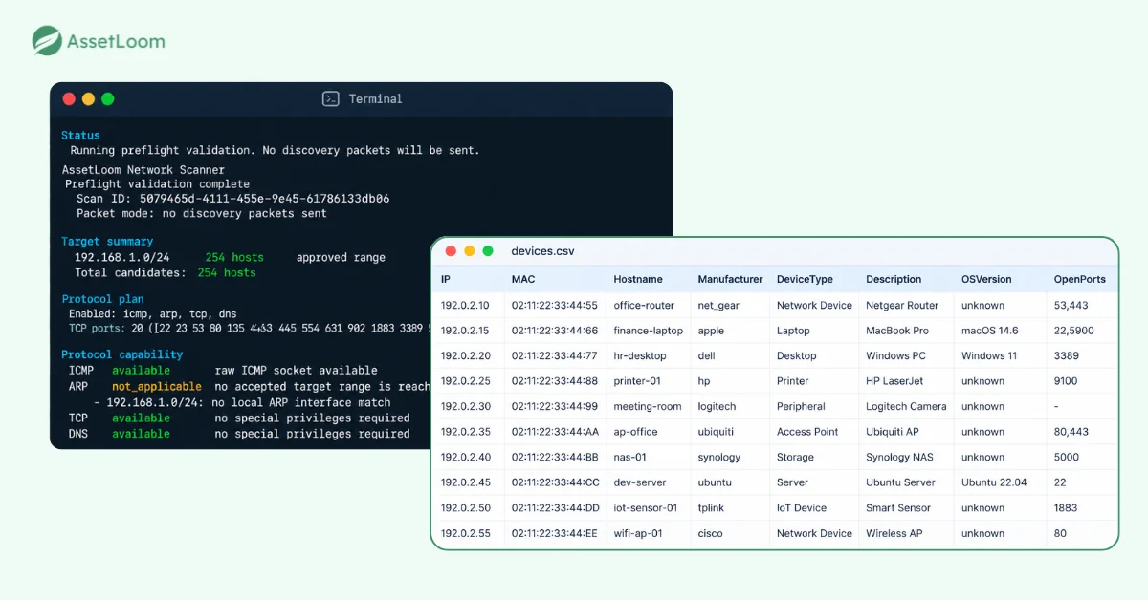Screen dimensions: 1148x600
Task: Click the Protocol capability heading in Terminal
Action: [x=122, y=354]
